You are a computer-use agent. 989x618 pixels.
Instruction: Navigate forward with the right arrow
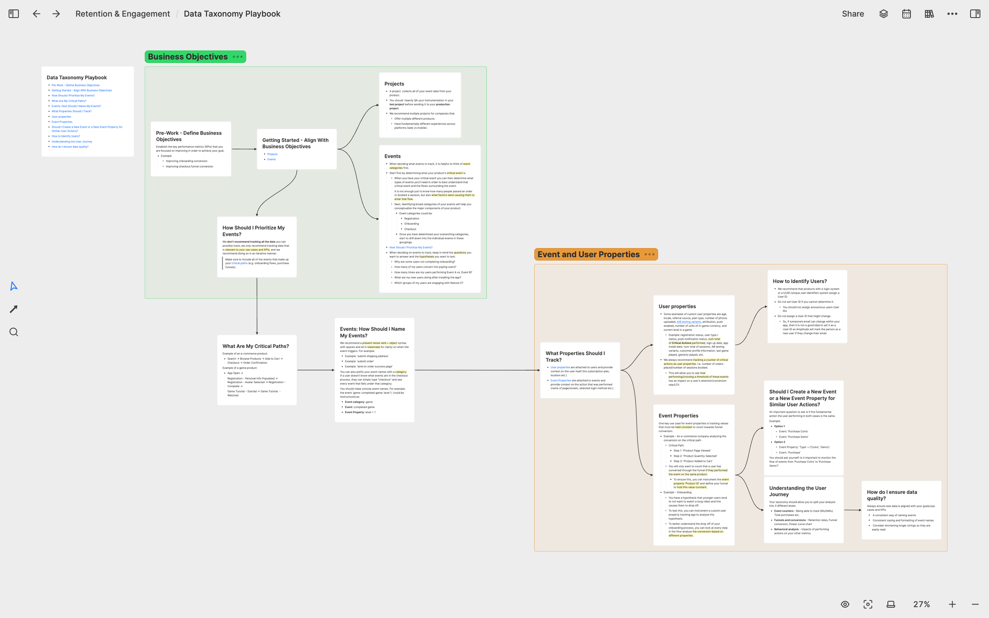(x=56, y=14)
